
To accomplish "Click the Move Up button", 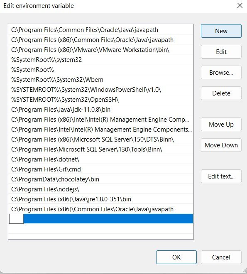I will click(221, 125).
